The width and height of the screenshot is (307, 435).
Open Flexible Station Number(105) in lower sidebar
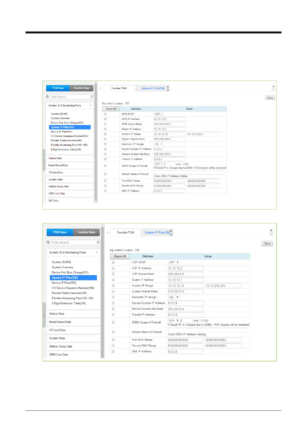tap(69, 293)
